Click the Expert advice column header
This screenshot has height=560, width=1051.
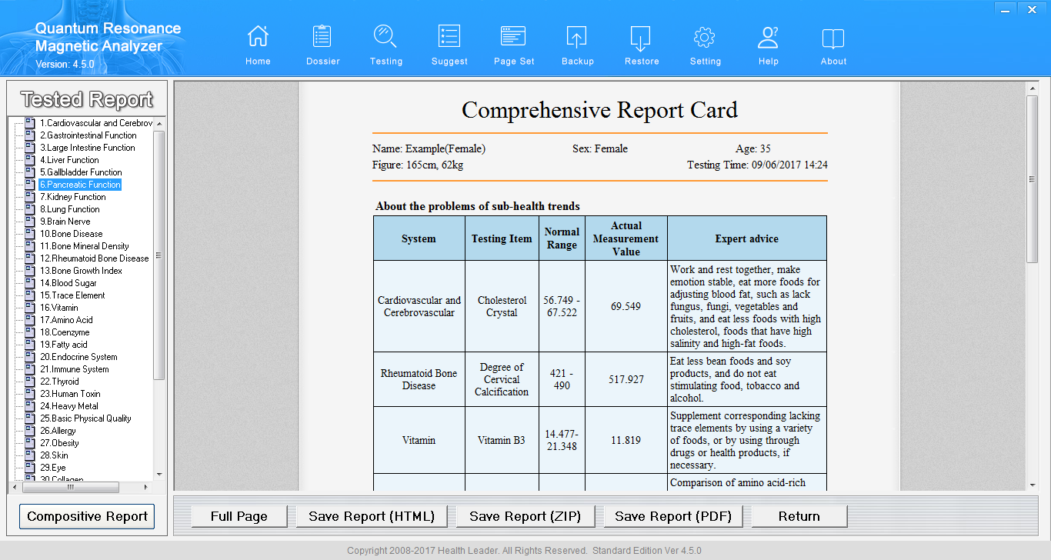tap(746, 238)
